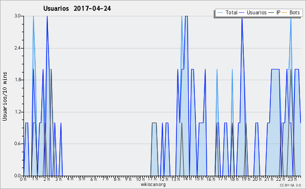Click the 'Bots' legend entry

tap(295, 12)
